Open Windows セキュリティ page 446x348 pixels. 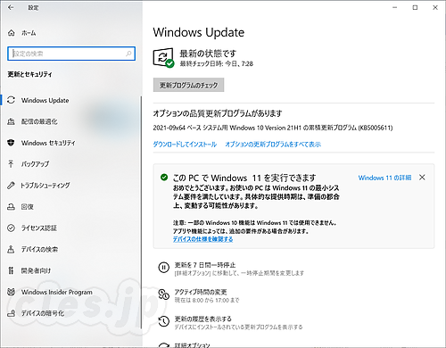pos(70,143)
